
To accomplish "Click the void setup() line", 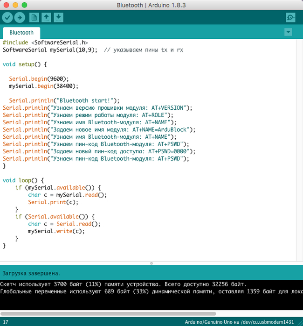I will click(25, 64).
